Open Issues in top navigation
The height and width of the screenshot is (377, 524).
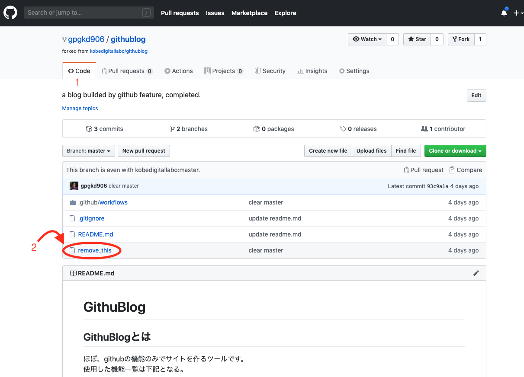[215, 13]
